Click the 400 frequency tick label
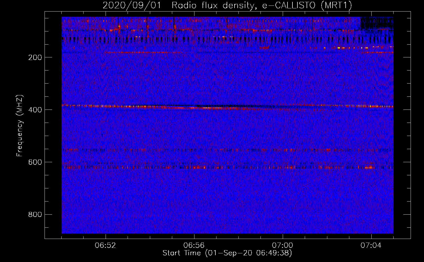The width and height of the screenshot is (424, 262). tap(35, 110)
